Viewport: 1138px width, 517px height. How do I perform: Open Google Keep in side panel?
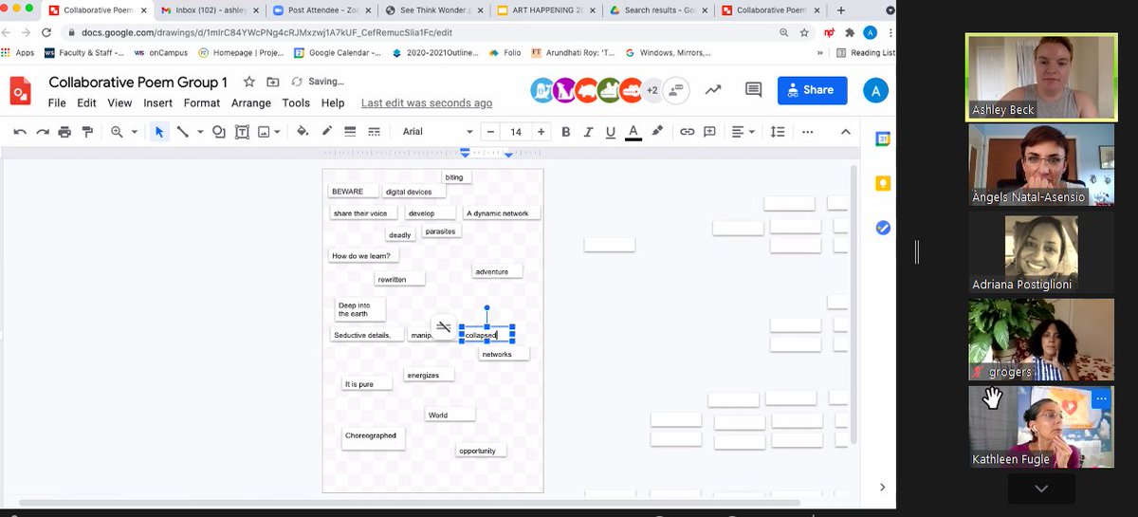click(882, 184)
